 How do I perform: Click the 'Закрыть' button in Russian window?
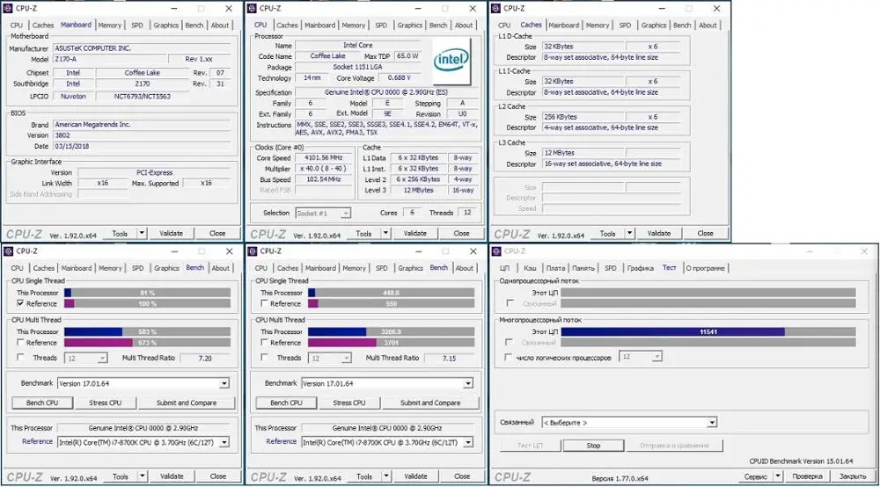click(853, 476)
